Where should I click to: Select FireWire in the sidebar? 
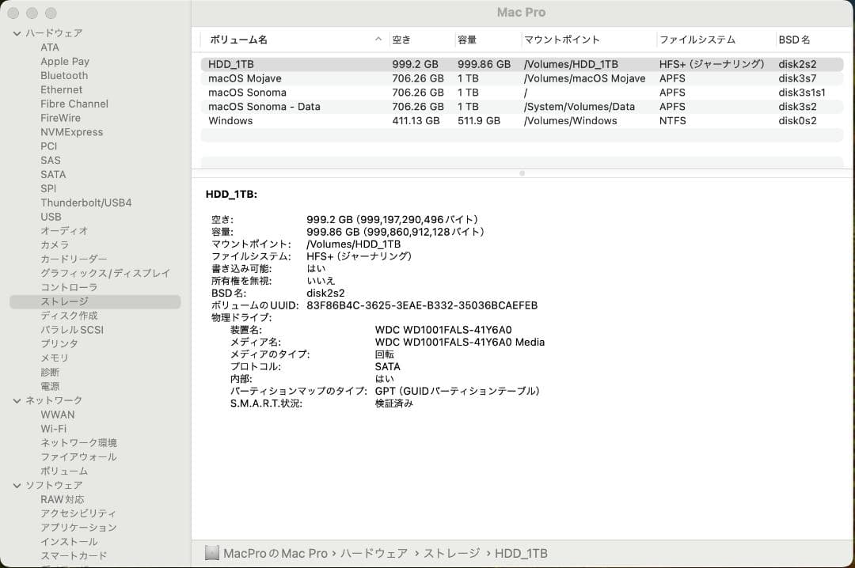(x=60, y=119)
